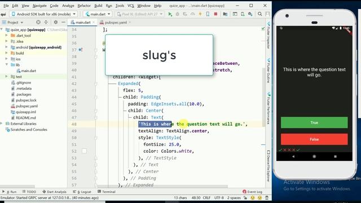Click the Collapse All icon in Project panel
Image resolution: width=361 pixels, height=203 pixels.
tap(46, 23)
